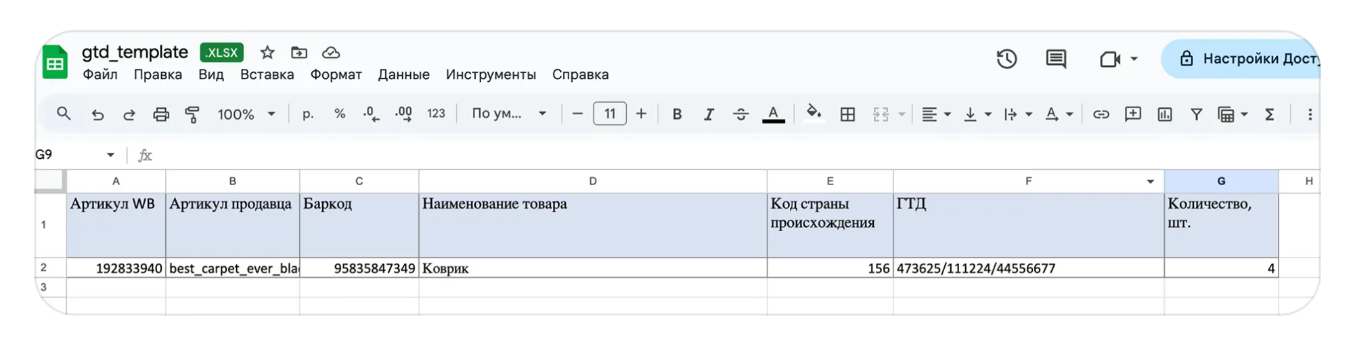Click the insert link icon
The height and width of the screenshot is (346, 1353).
click(1101, 114)
